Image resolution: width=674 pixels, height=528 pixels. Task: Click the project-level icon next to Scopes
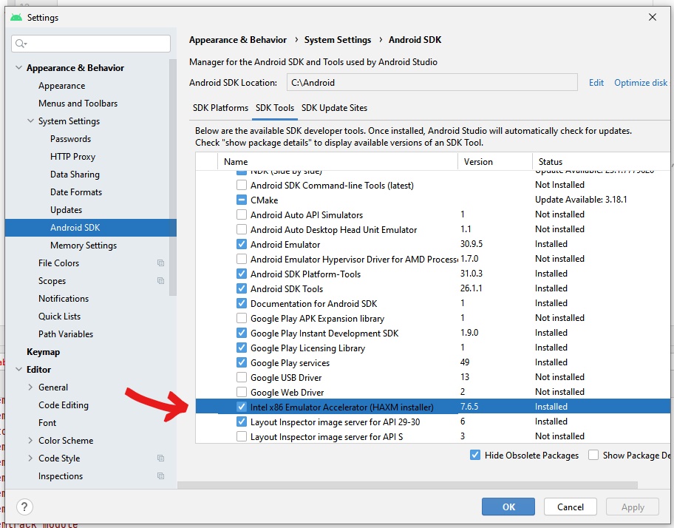pyautogui.click(x=161, y=281)
